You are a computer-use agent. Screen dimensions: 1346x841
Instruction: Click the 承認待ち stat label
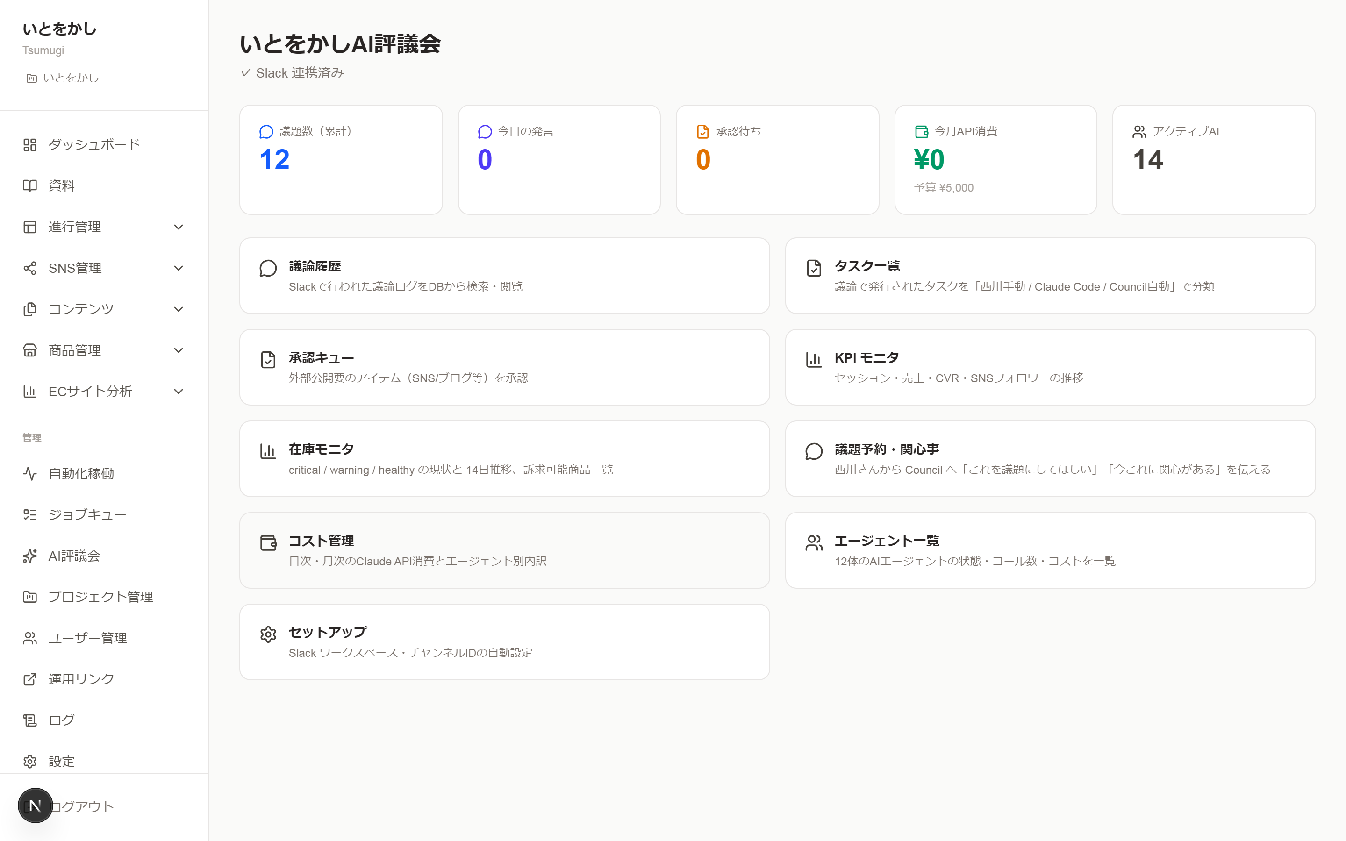738,131
